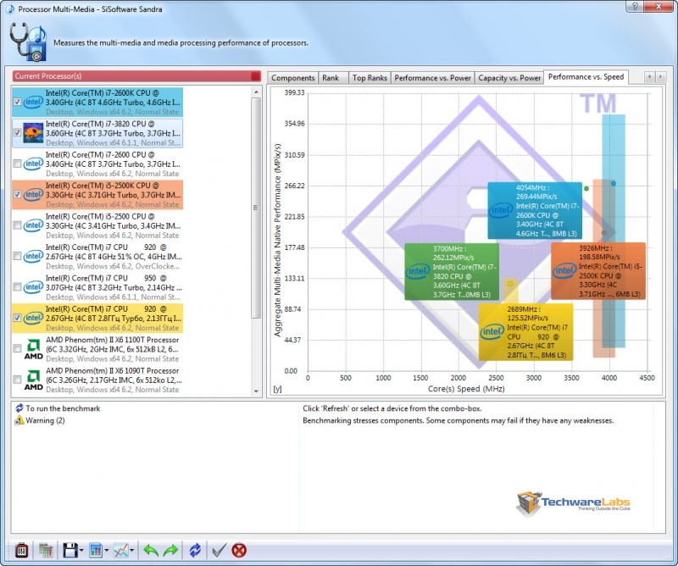Click the window title bar app icon
Image resolution: width=678 pixels, height=566 pixels.
[x=9, y=8]
